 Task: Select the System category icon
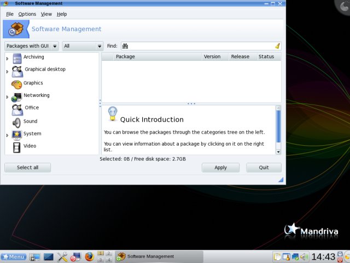tap(17, 135)
